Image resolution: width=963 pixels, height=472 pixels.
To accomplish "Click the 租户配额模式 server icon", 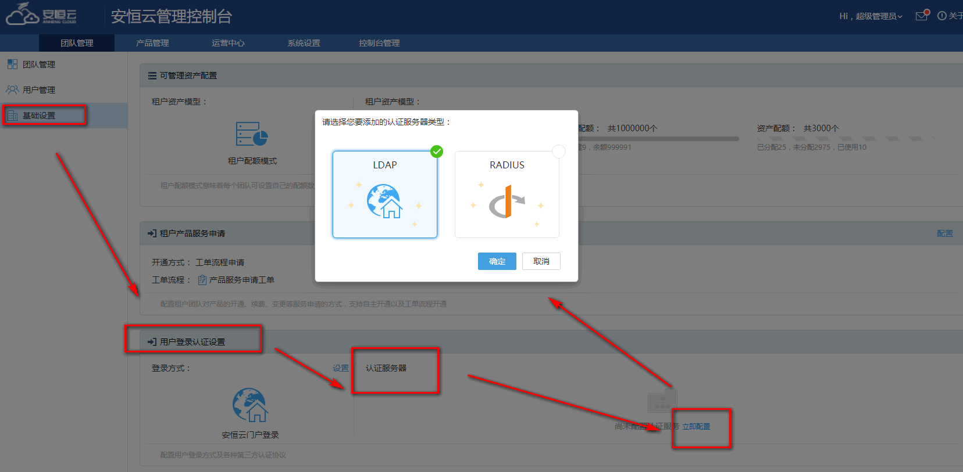I will point(252,134).
